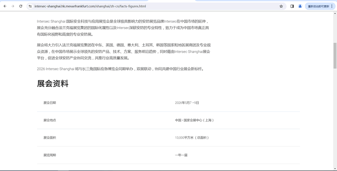Click the 展会面积 row label
This screenshot has height=171, width=337.
point(50,138)
